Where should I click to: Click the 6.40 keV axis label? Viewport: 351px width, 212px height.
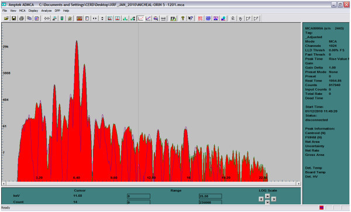pyautogui.click(x=77, y=177)
